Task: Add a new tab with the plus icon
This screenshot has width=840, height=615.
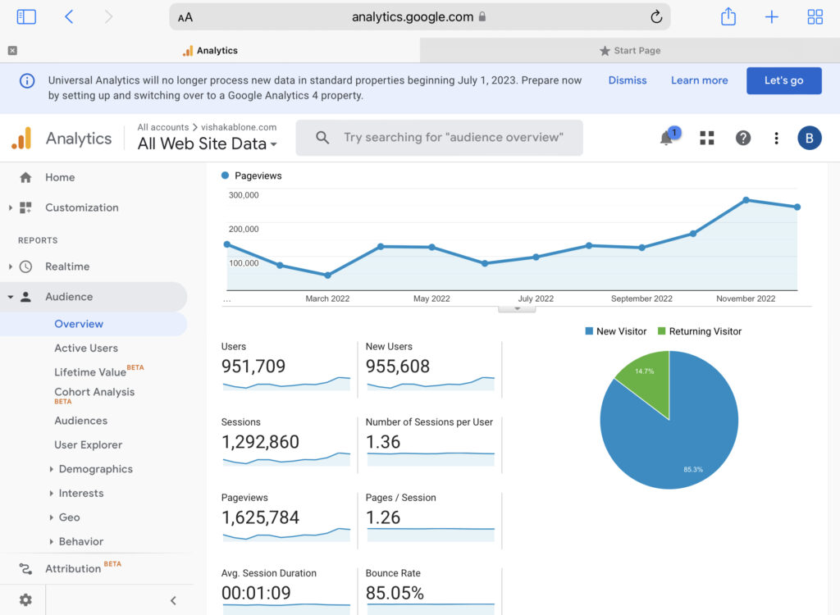Action: 771,17
